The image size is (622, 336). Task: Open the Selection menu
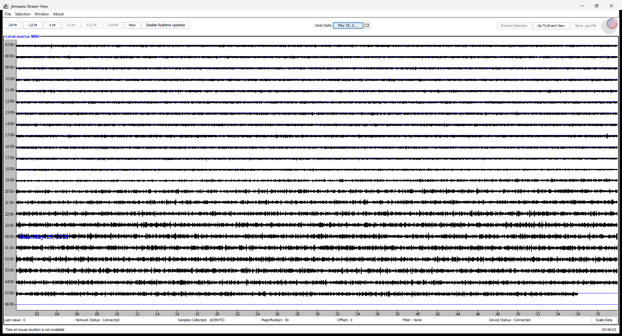[x=23, y=14]
